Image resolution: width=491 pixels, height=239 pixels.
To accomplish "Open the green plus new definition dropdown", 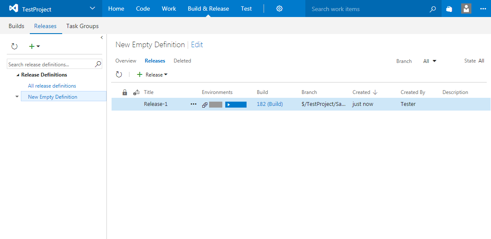I will pyautogui.click(x=34, y=46).
